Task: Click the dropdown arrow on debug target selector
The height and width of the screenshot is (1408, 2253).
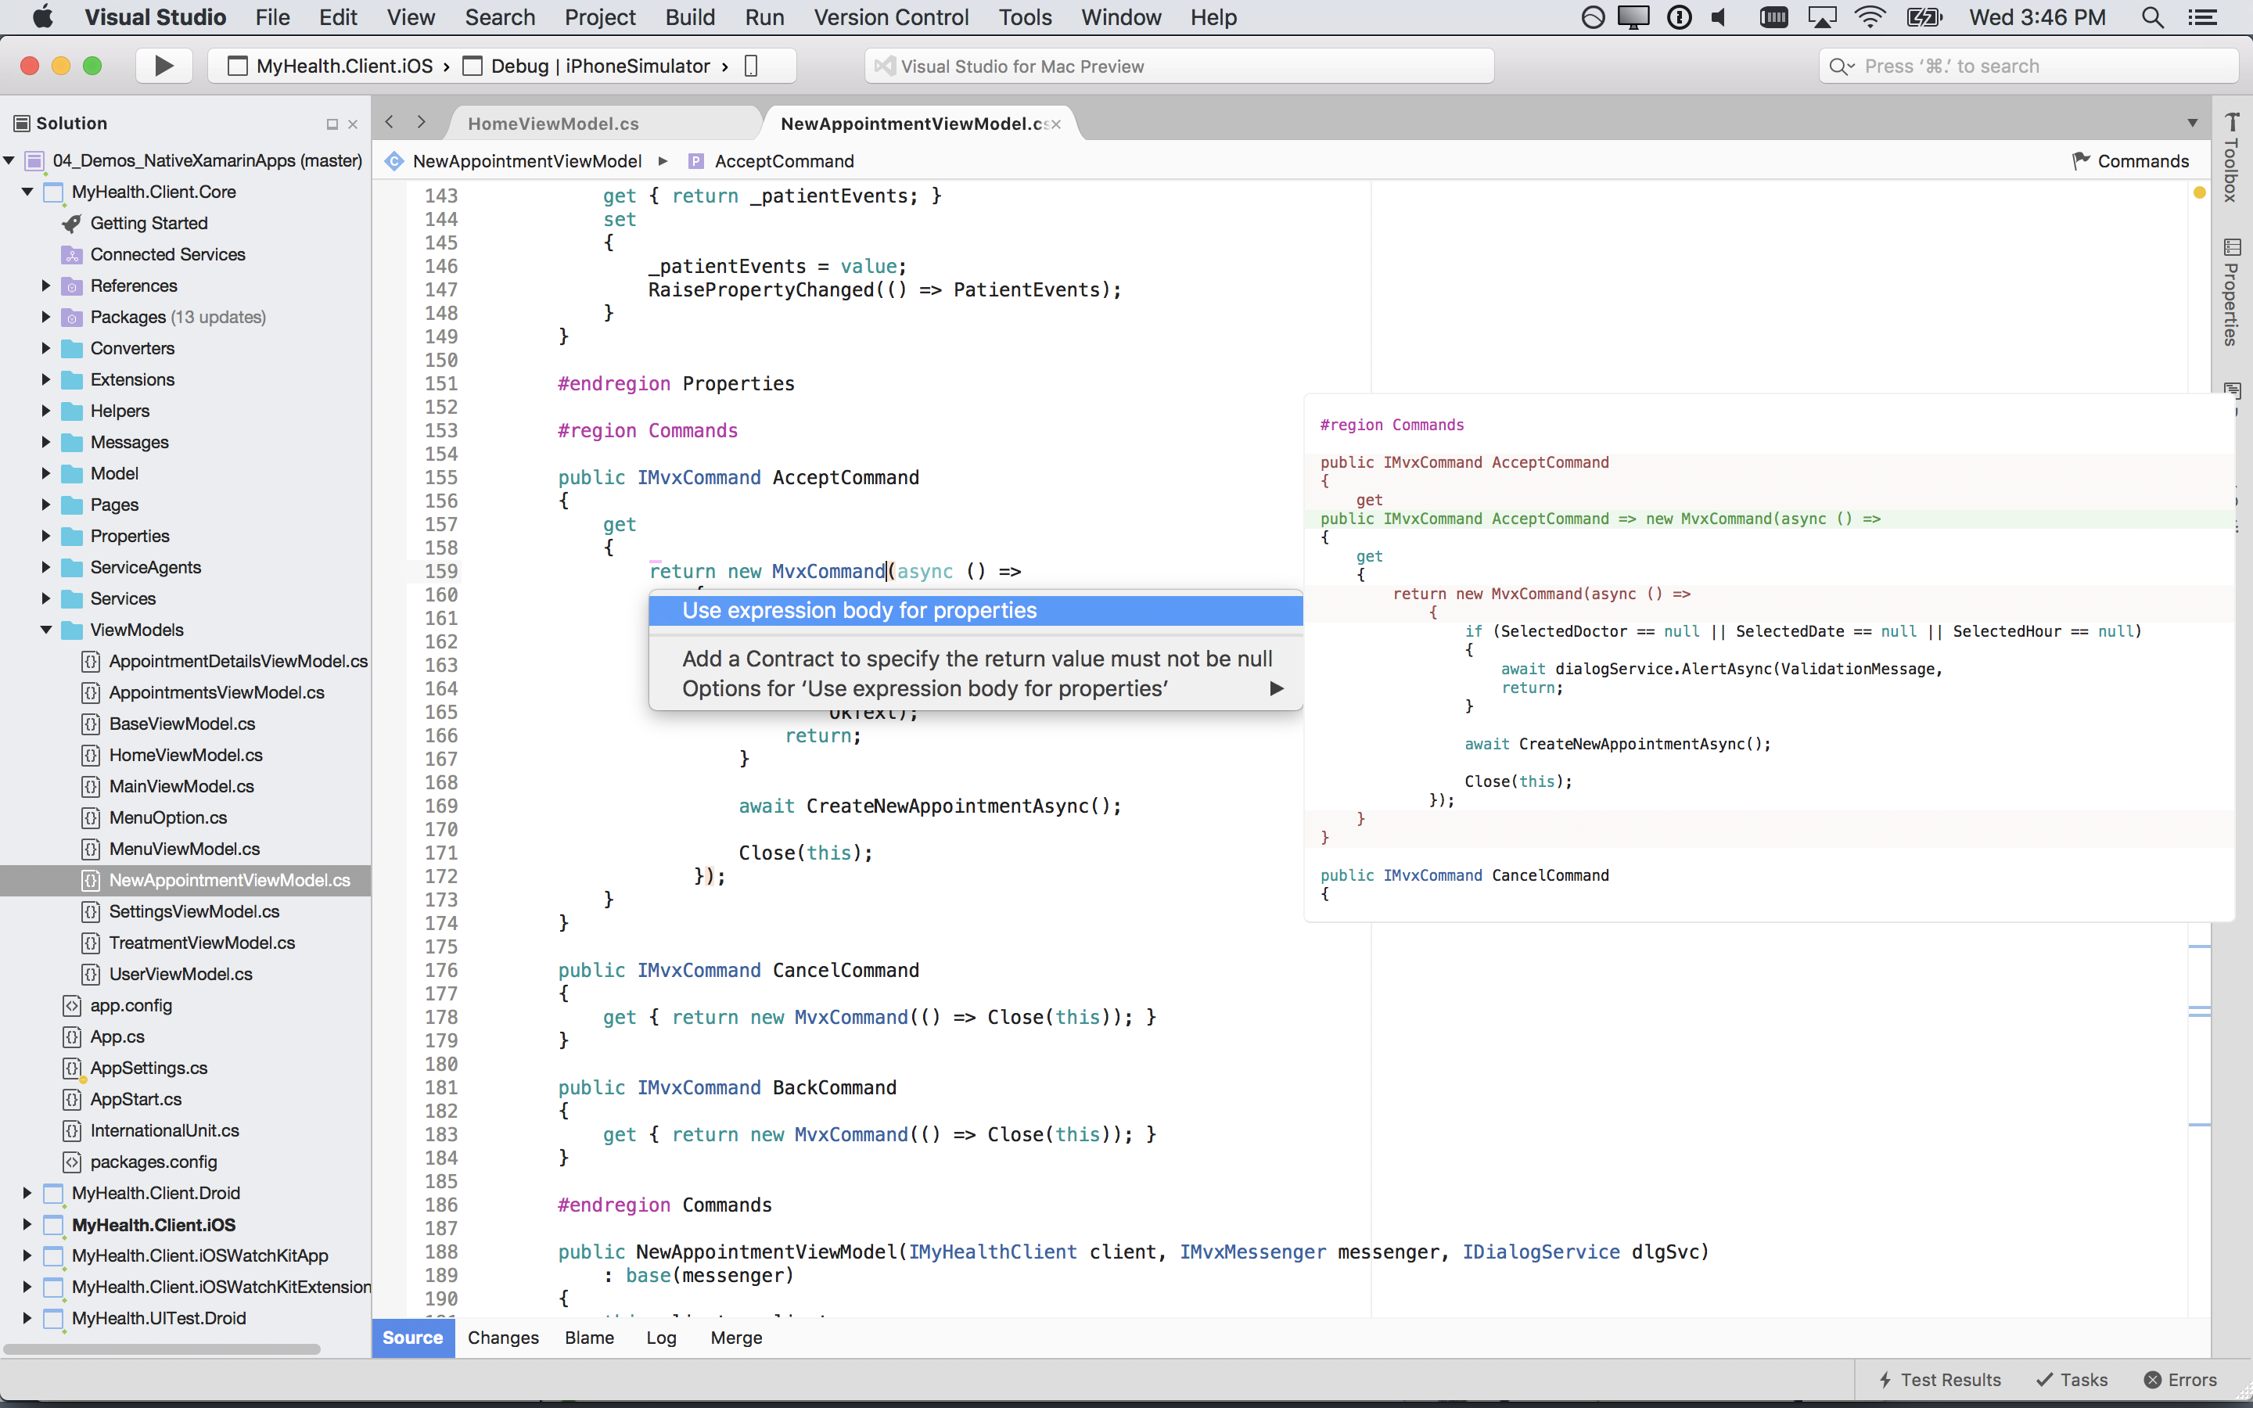Action: coord(725,65)
